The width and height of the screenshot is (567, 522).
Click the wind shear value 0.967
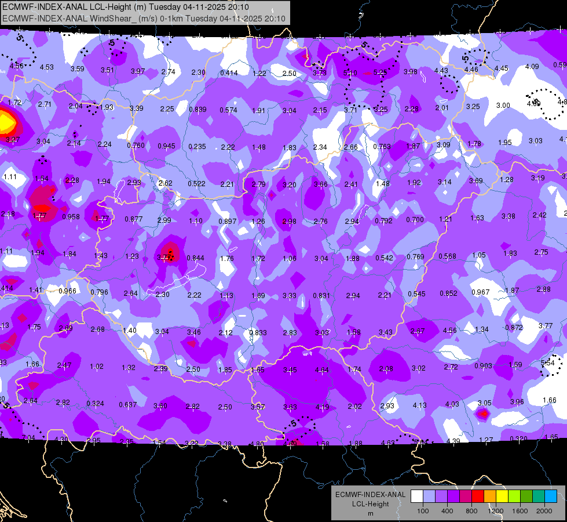tap(481, 292)
